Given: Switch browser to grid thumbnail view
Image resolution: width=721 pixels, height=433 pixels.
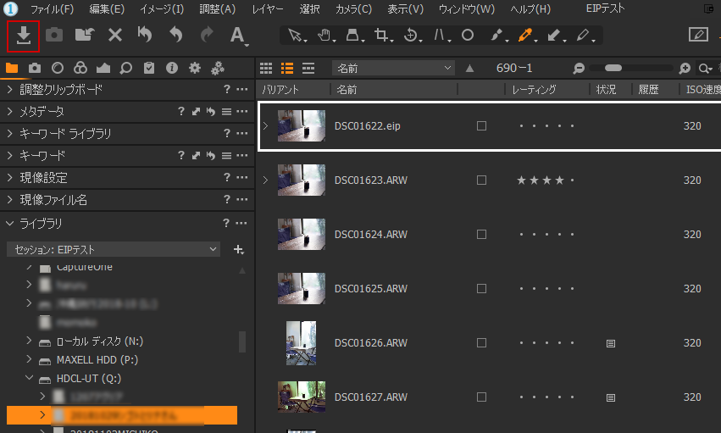Looking at the screenshot, I should pyautogui.click(x=266, y=68).
